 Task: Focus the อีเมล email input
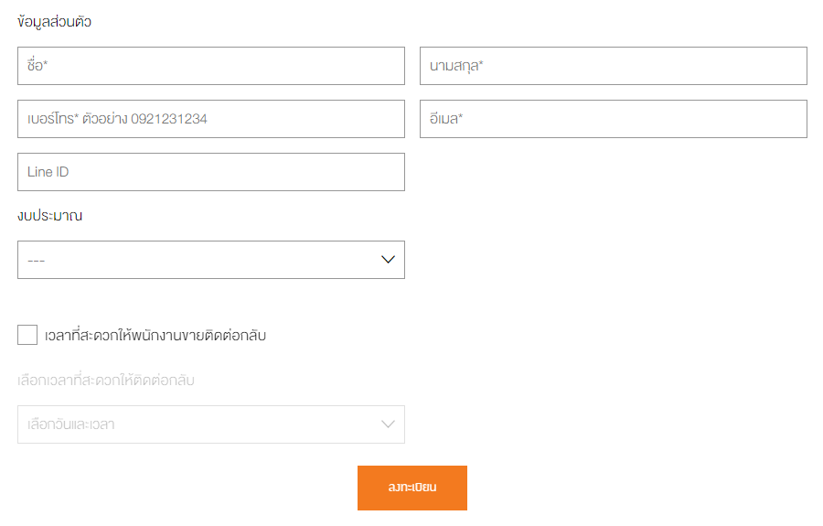click(x=613, y=119)
